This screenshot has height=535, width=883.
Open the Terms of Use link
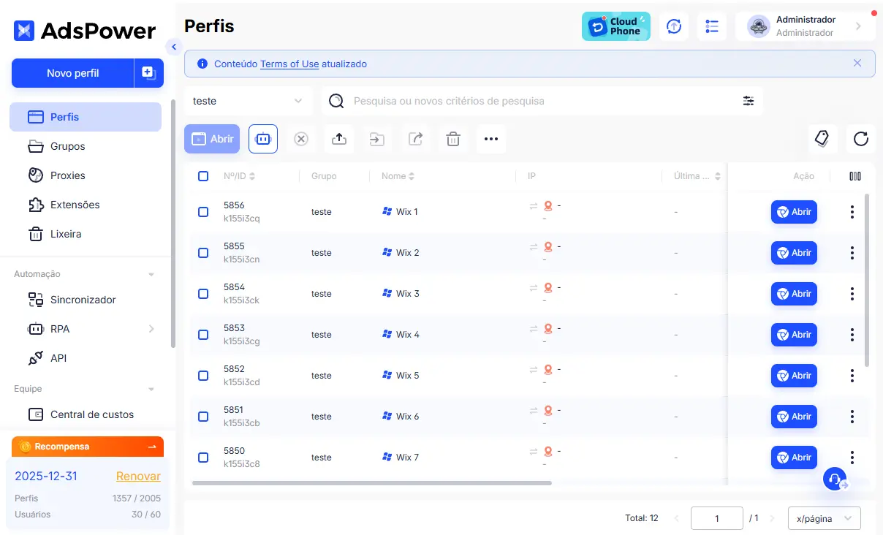click(x=289, y=64)
